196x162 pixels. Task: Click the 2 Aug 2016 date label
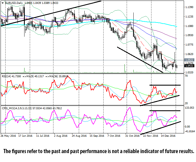click(x=61, y=136)
